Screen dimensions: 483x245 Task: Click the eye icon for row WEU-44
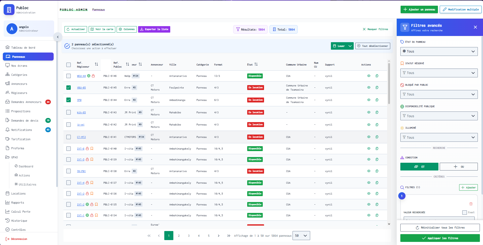[x=369, y=76]
